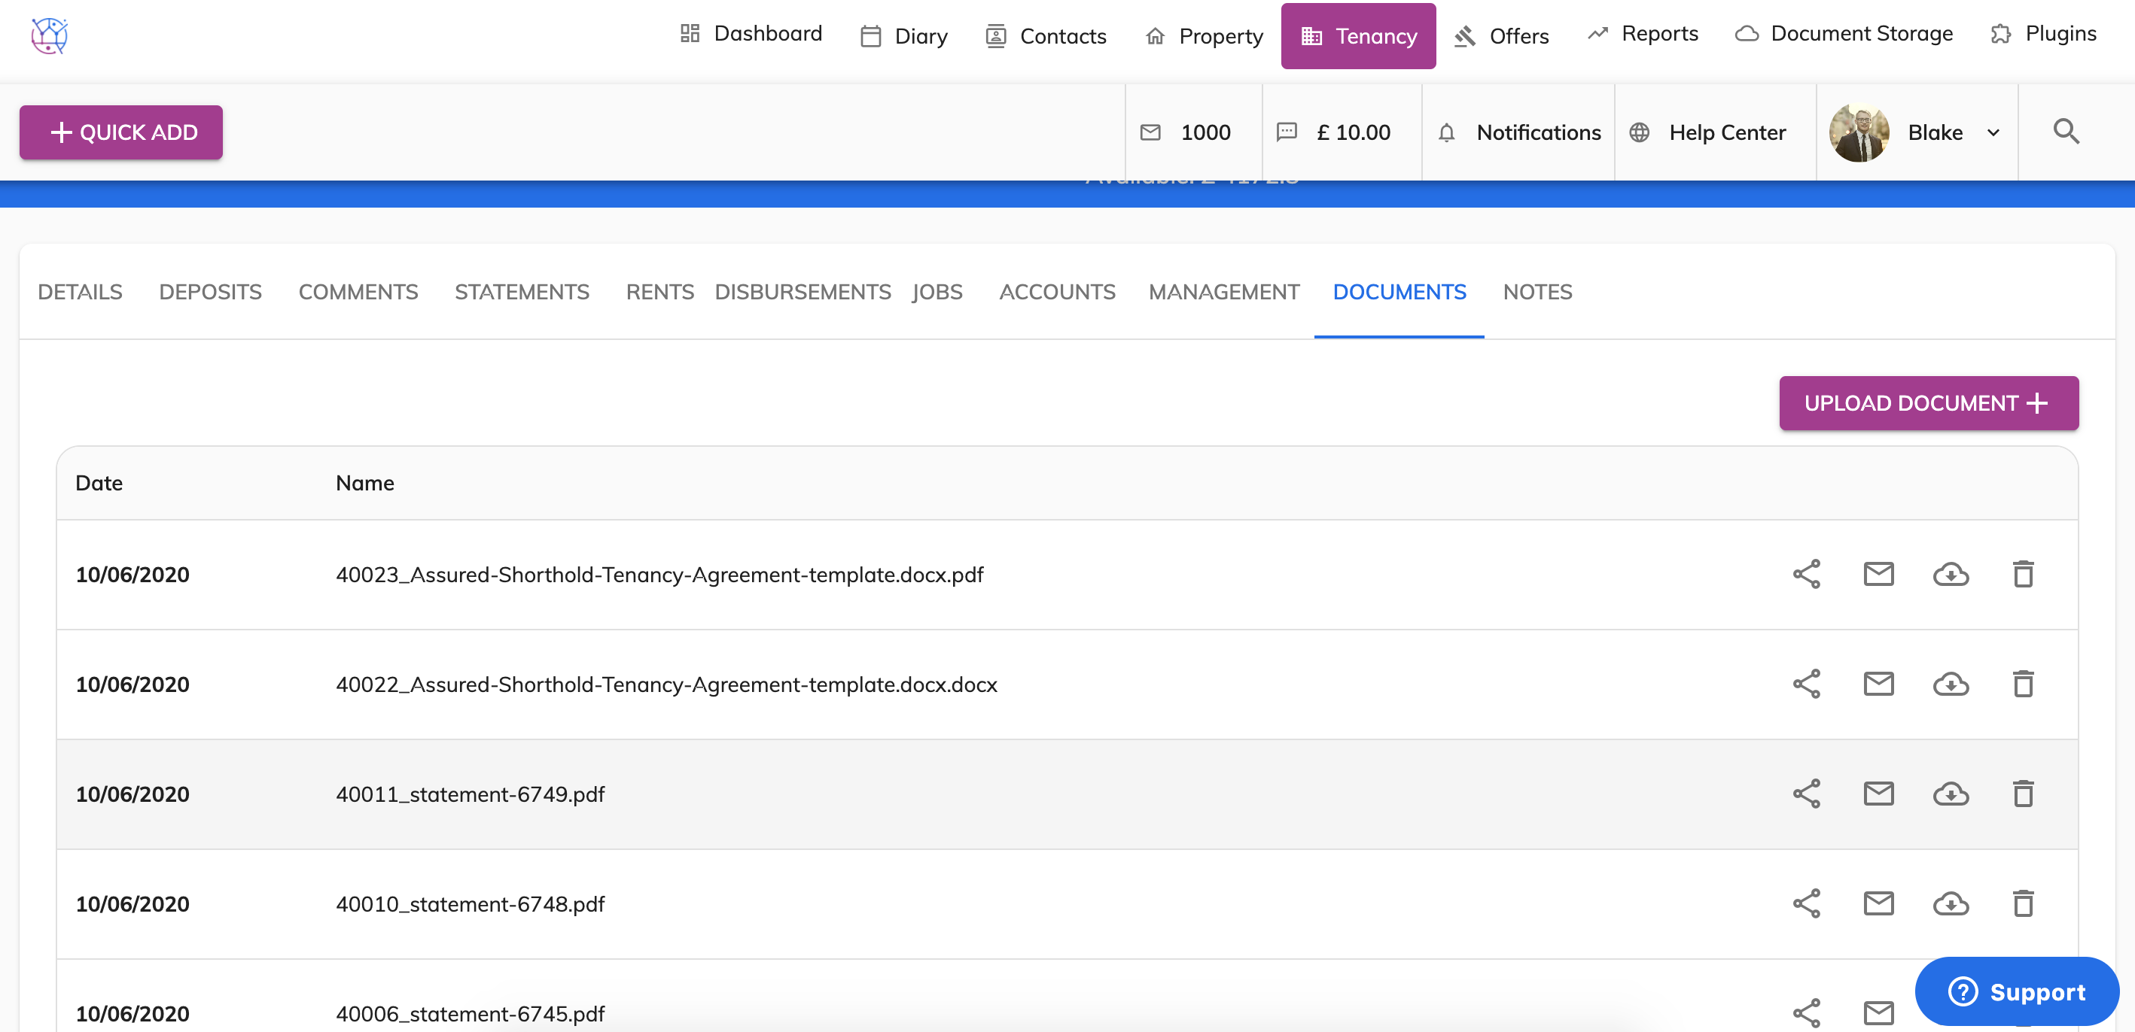
Task: Delete the 40010_statement-6748.pdf document
Action: coord(2023,903)
